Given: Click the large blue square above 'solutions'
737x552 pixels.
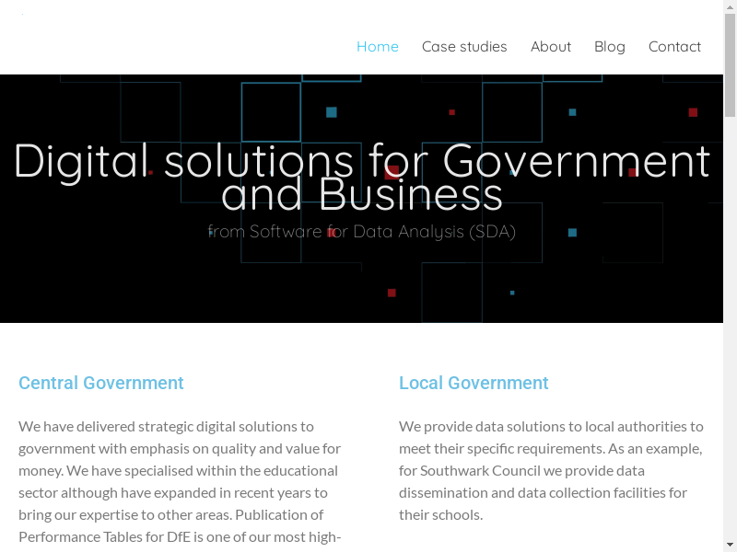Looking at the screenshot, I should tap(332, 112).
